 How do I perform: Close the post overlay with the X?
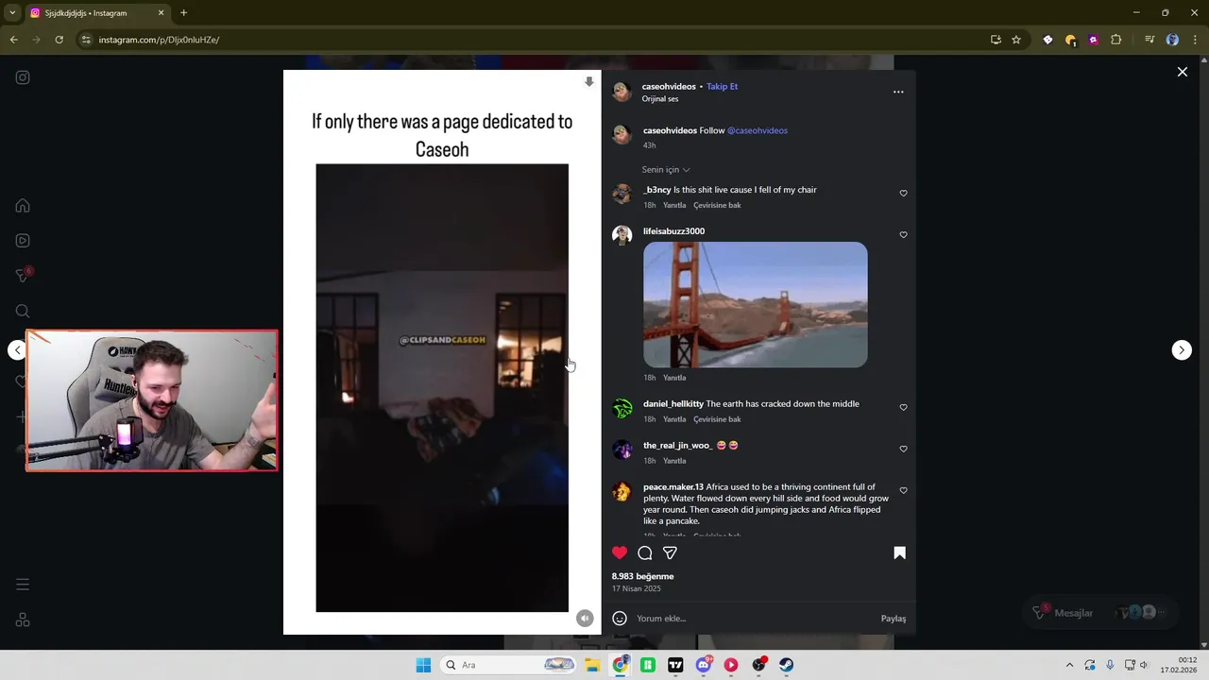1182,72
